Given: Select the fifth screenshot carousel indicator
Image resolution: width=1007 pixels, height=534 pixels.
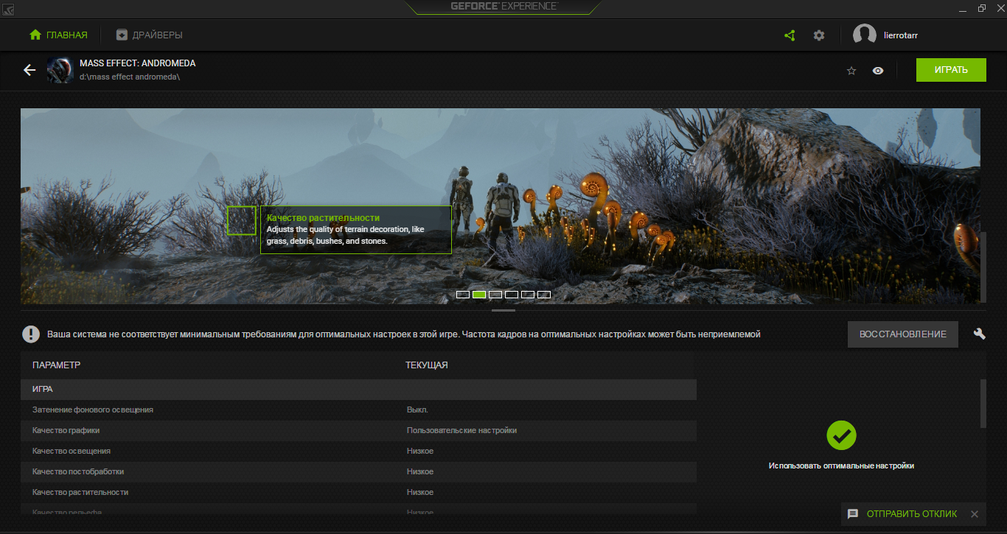Looking at the screenshot, I should 528,295.
